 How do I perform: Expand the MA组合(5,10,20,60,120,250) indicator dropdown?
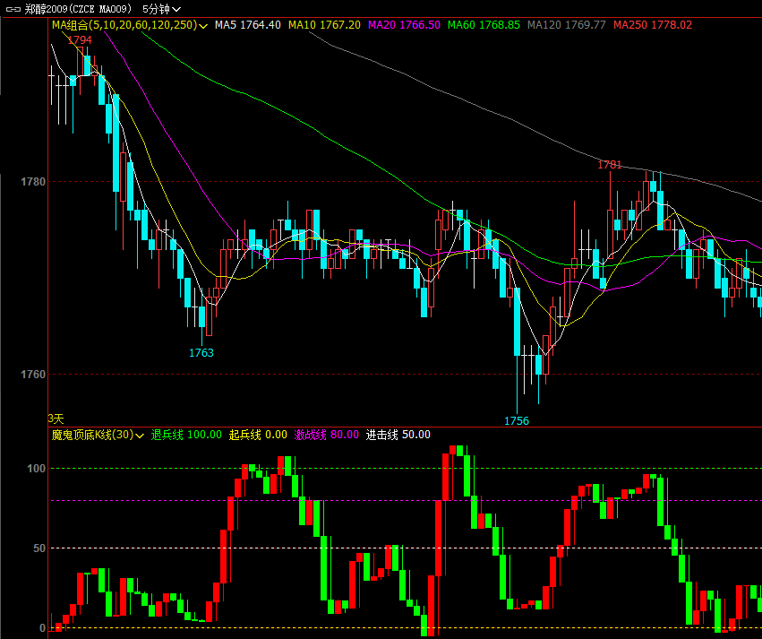tap(130, 25)
